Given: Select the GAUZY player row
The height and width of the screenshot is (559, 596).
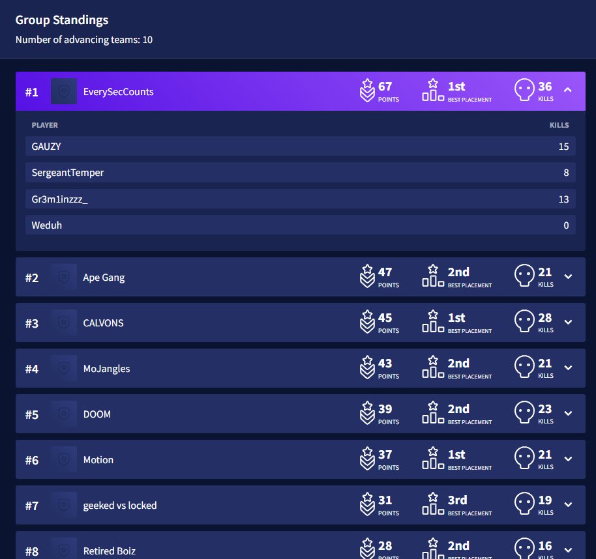Looking at the screenshot, I should [300, 146].
